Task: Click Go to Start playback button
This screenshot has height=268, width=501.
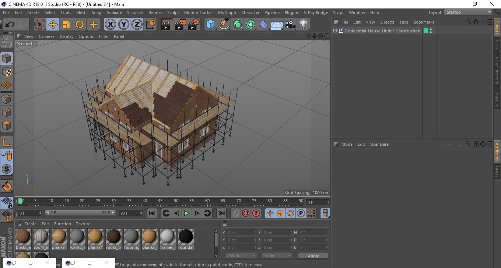Action: (x=152, y=213)
